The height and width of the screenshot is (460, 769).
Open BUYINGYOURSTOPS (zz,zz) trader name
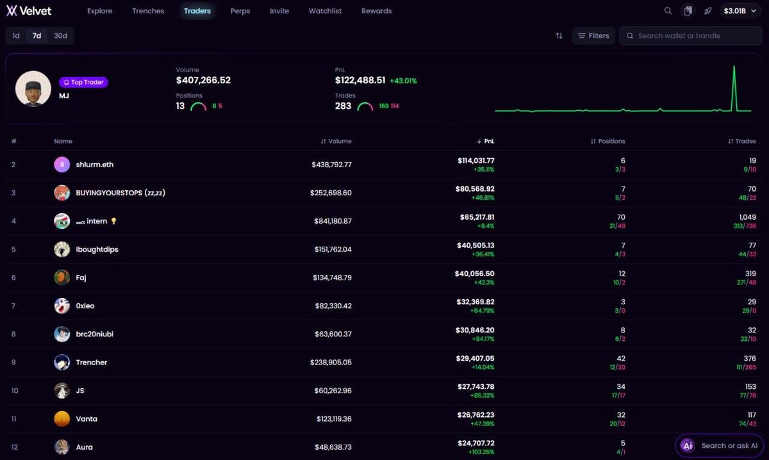click(x=120, y=193)
